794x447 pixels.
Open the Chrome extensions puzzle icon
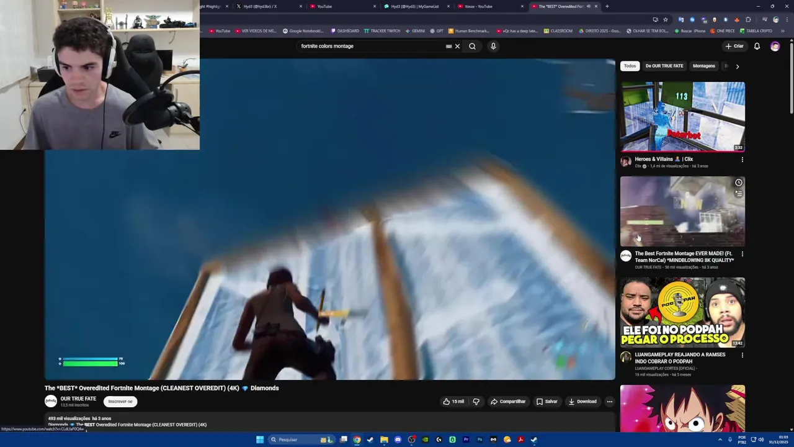tap(748, 19)
